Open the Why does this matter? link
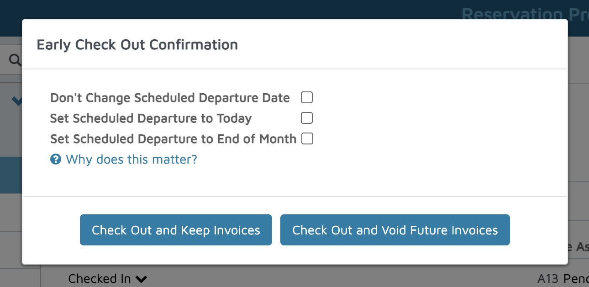 point(131,159)
